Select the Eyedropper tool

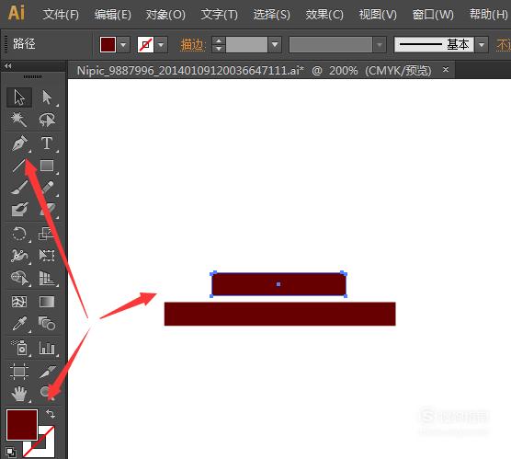[x=19, y=324]
